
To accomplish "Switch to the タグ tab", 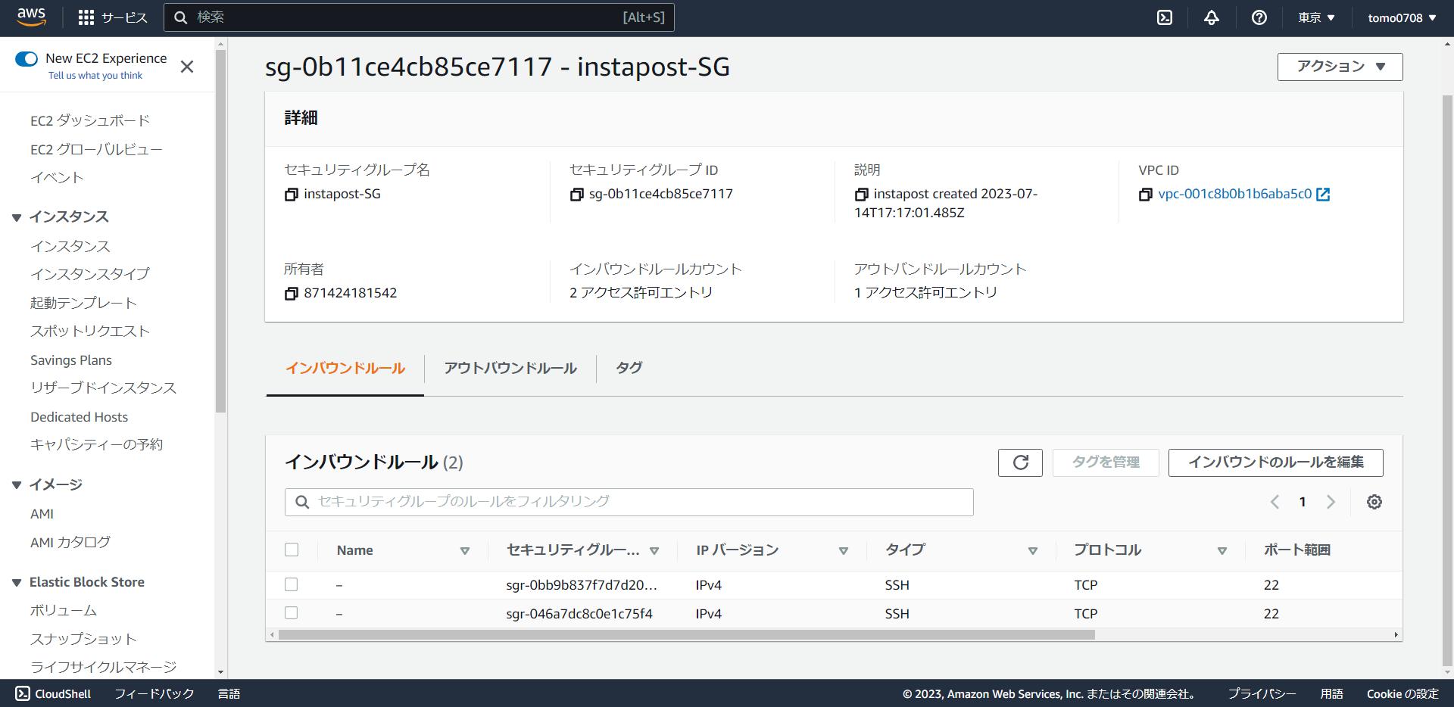I will (x=628, y=369).
